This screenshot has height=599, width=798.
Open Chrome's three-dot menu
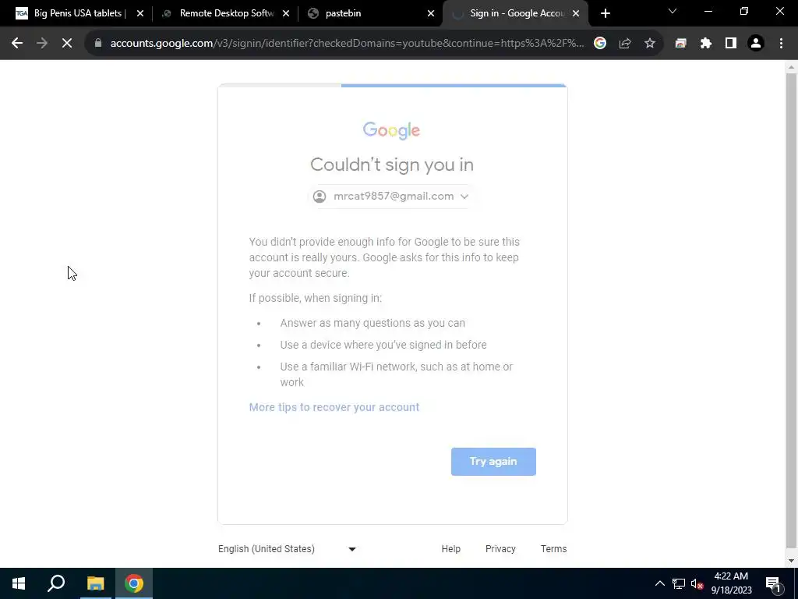[x=781, y=44]
